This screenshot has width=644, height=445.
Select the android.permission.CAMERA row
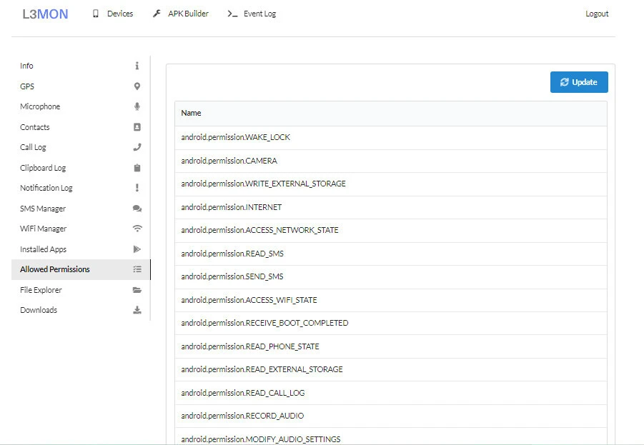pos(229,161)
